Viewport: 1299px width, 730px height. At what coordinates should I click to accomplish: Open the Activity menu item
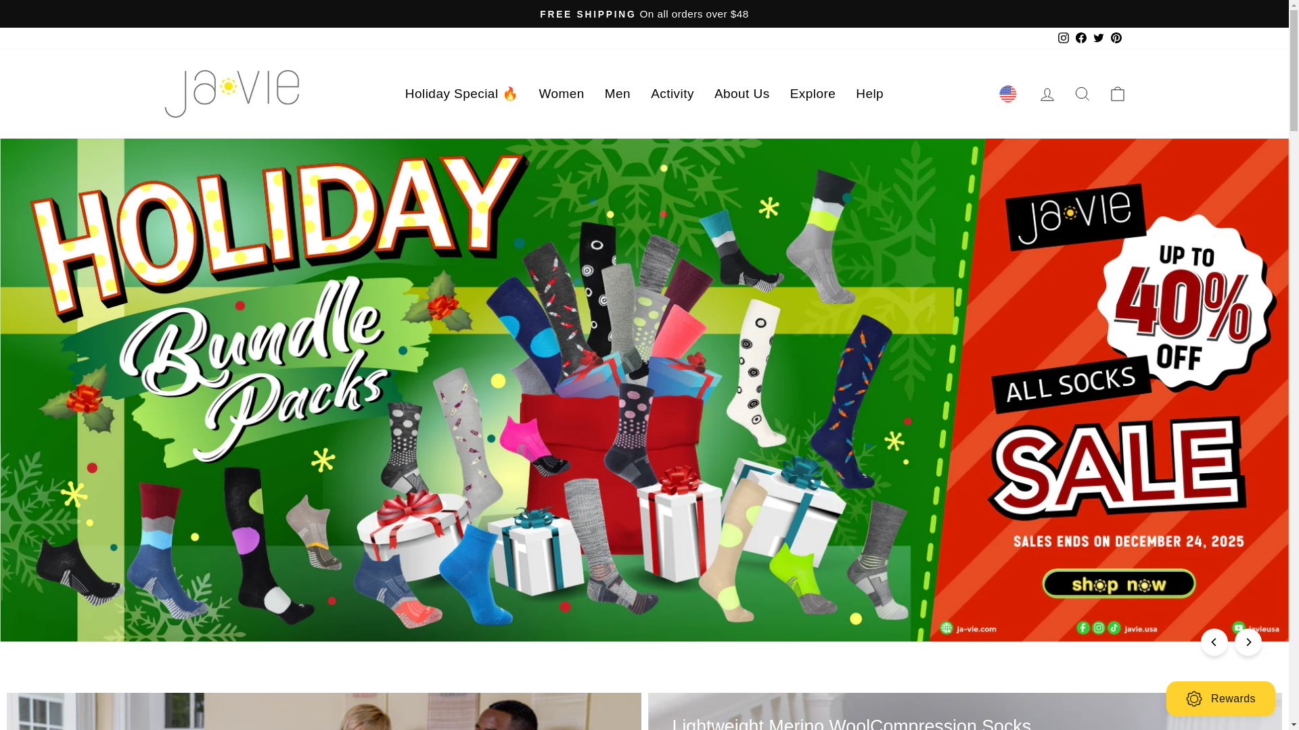click(672, 94)
